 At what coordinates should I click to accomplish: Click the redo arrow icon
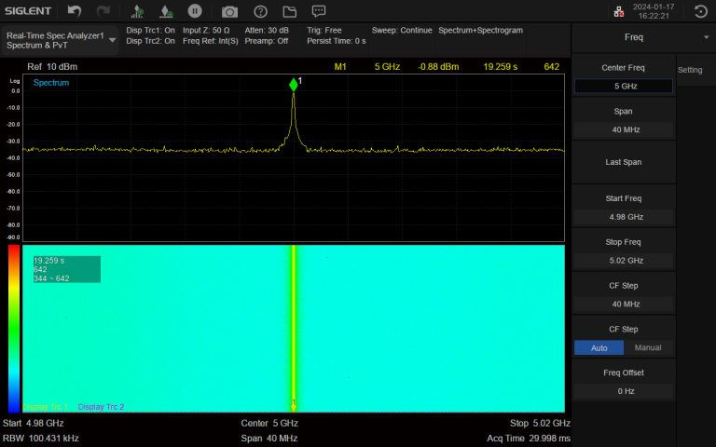click(x=103, y=11)
